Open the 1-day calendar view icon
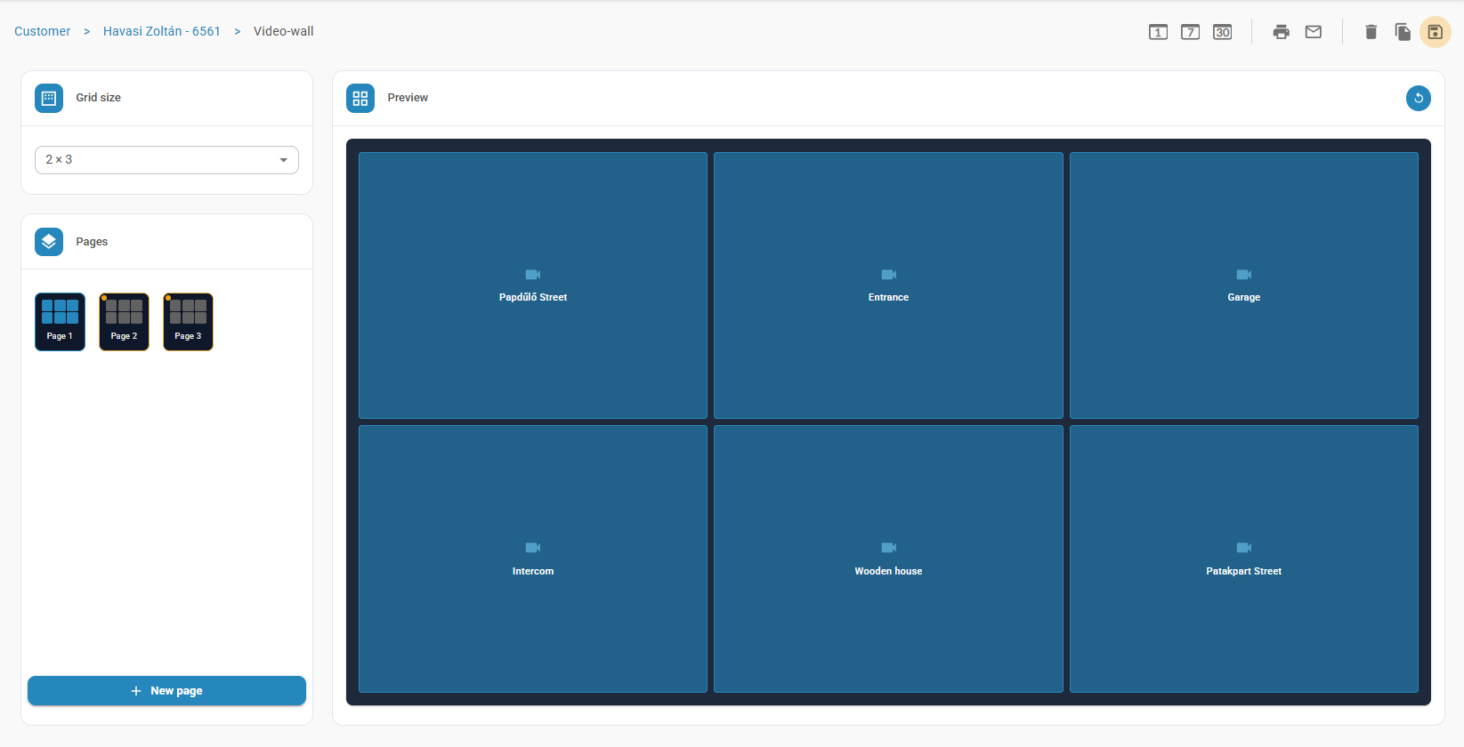The image size is (1464, 747). 1158,32
